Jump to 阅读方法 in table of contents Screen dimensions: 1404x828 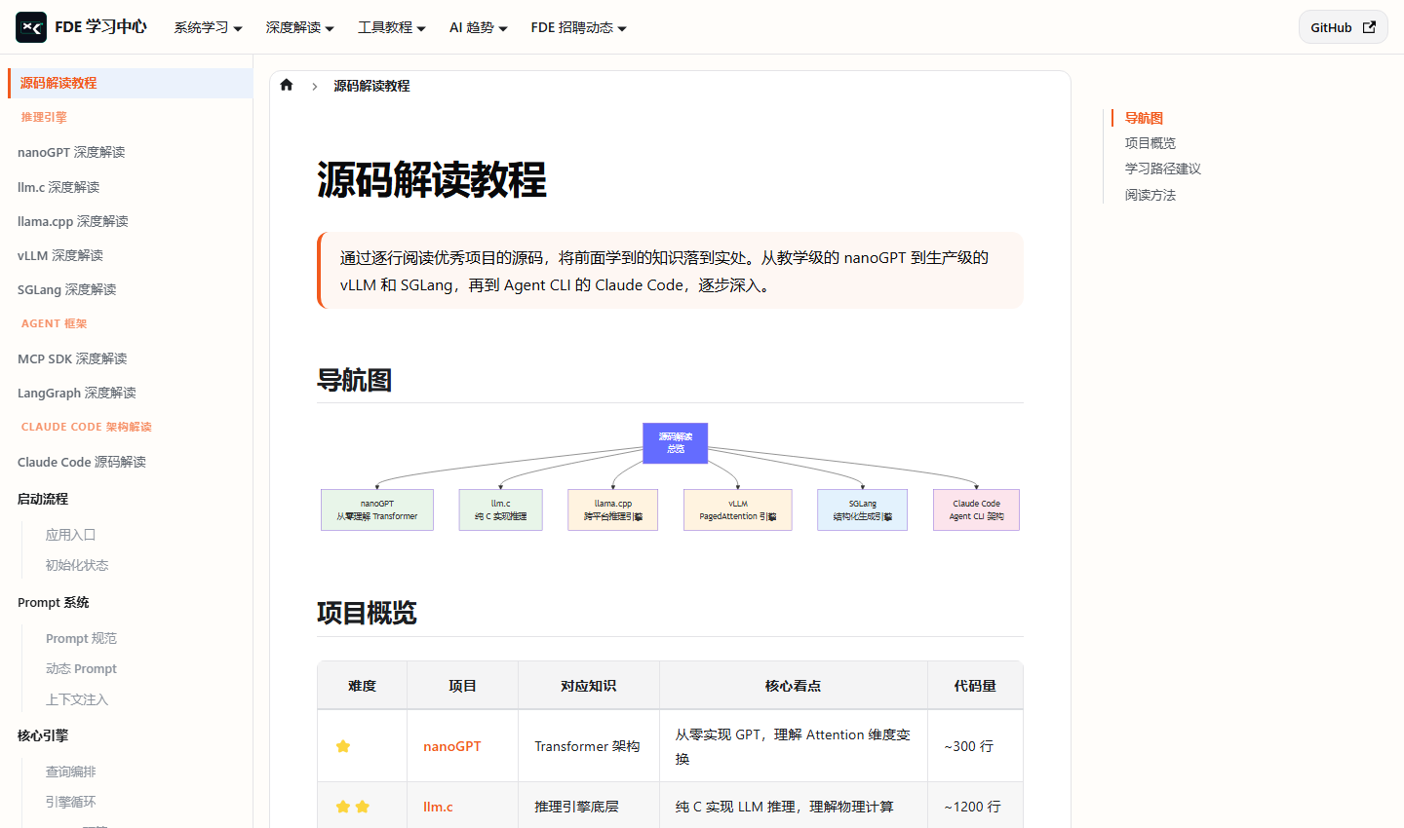pos(1150,195)
